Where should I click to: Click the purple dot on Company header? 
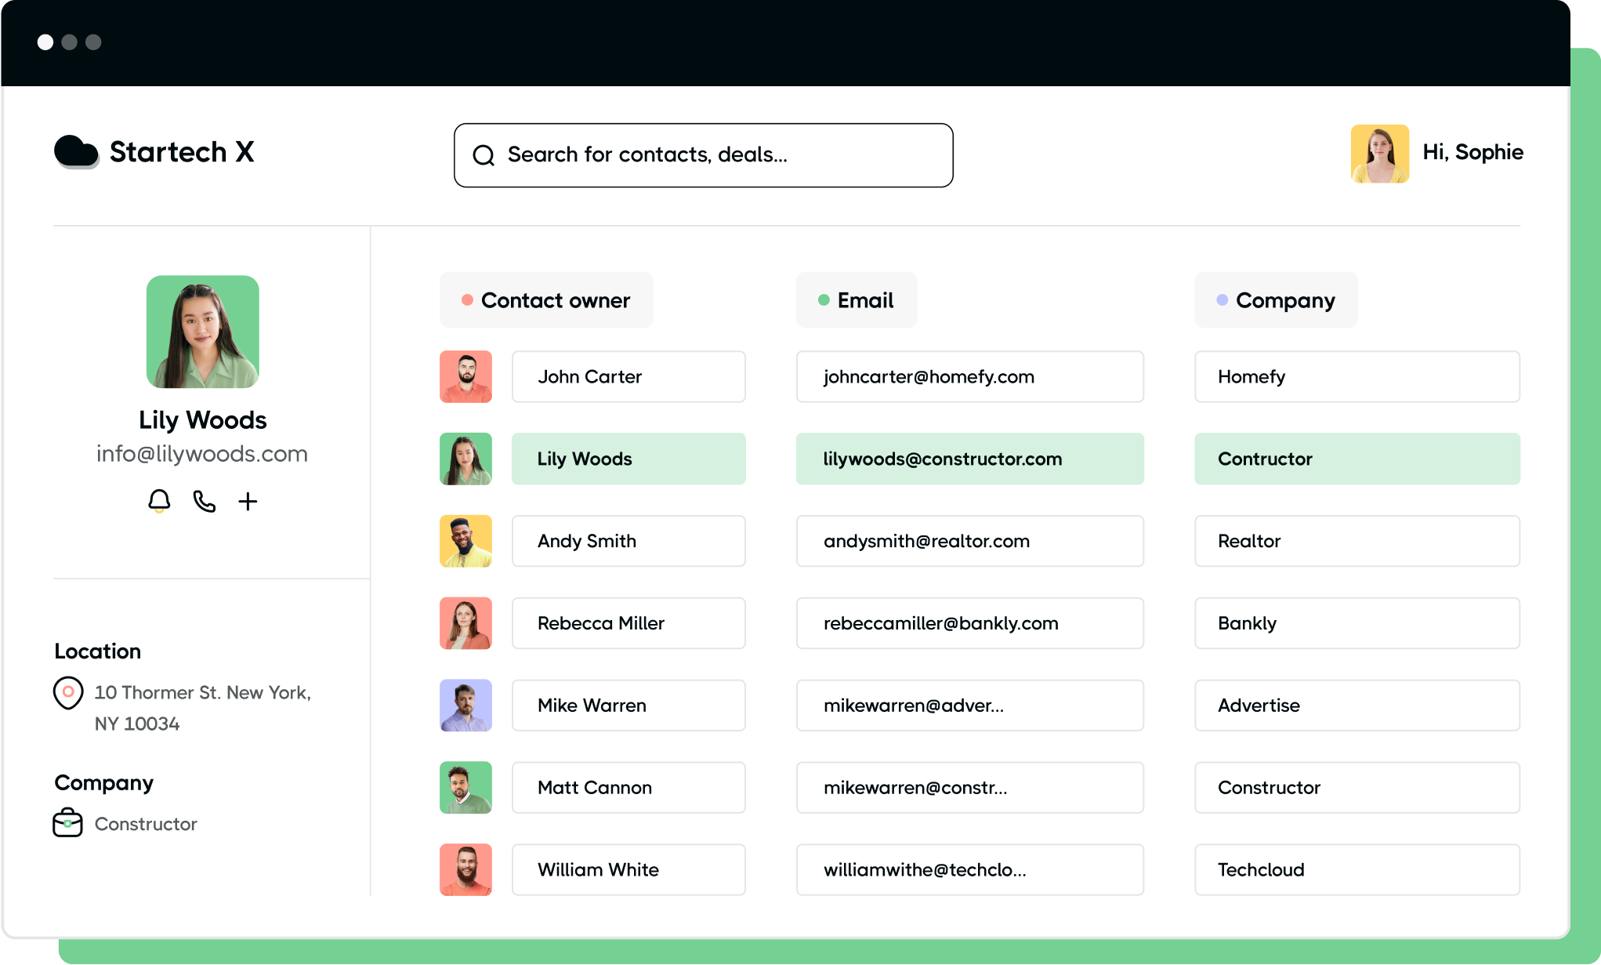tap(1222, 299)
